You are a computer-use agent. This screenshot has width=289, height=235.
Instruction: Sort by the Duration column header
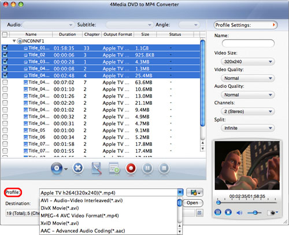tap(67, 34)
